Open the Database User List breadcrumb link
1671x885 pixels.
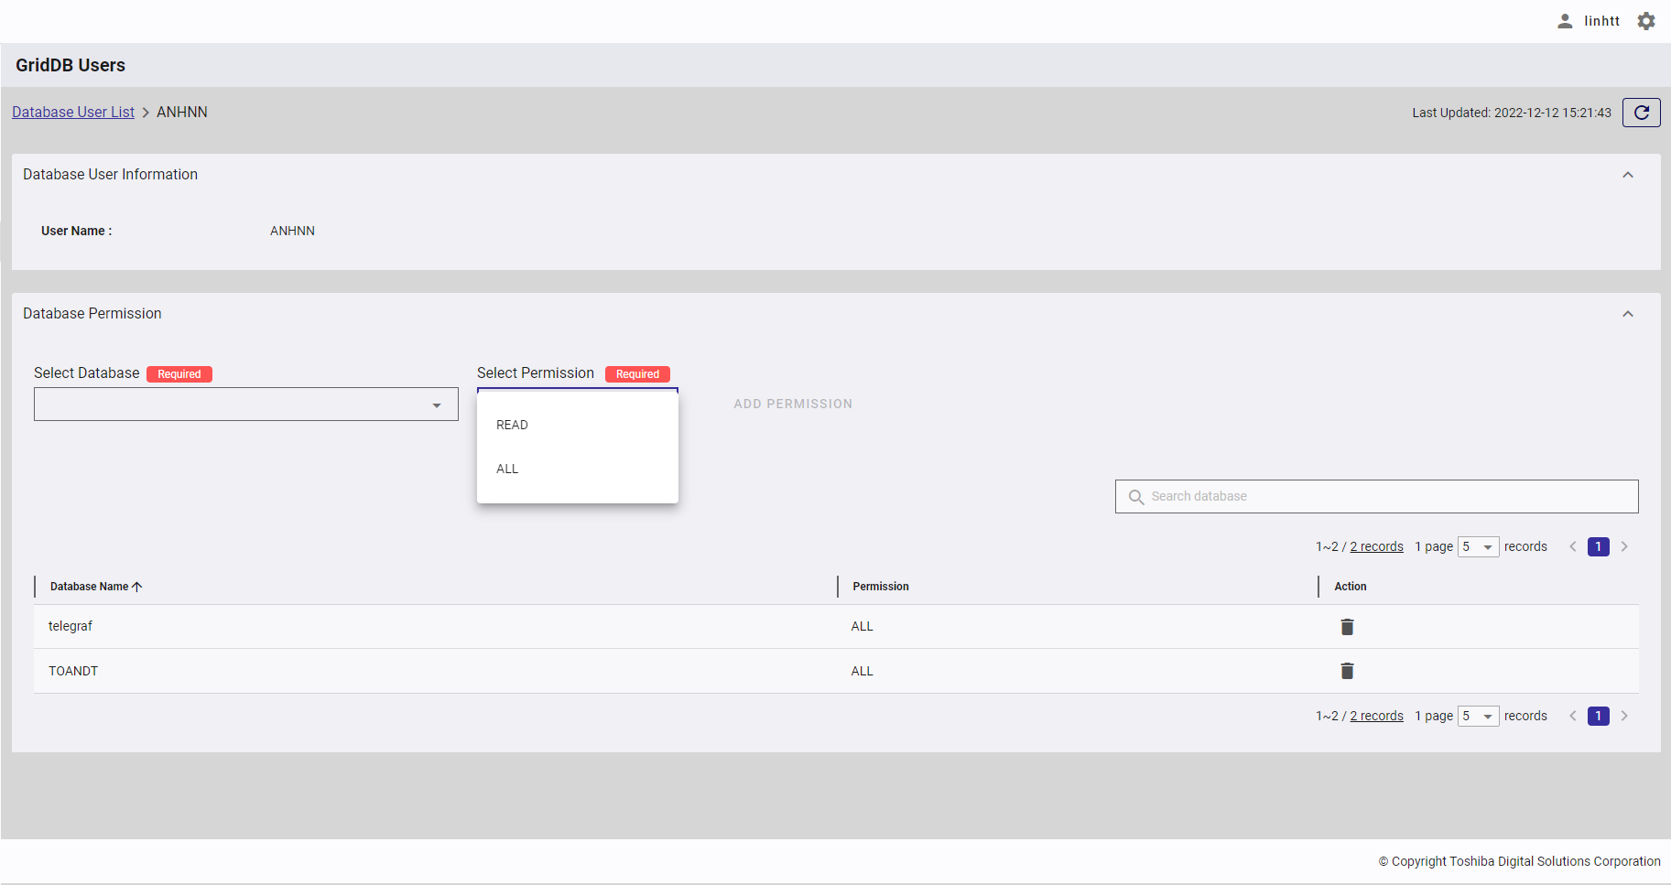click(x=73, y=112)
